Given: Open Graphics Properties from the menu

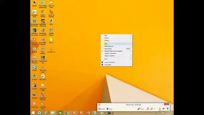Looking at the screenshot, I should coord(117,53).
